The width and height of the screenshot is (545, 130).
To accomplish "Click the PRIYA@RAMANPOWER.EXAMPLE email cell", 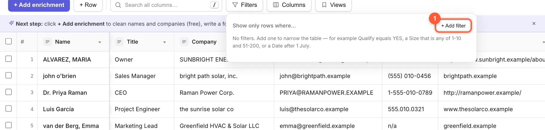I will pyautogui.click(x=328, y=93).
